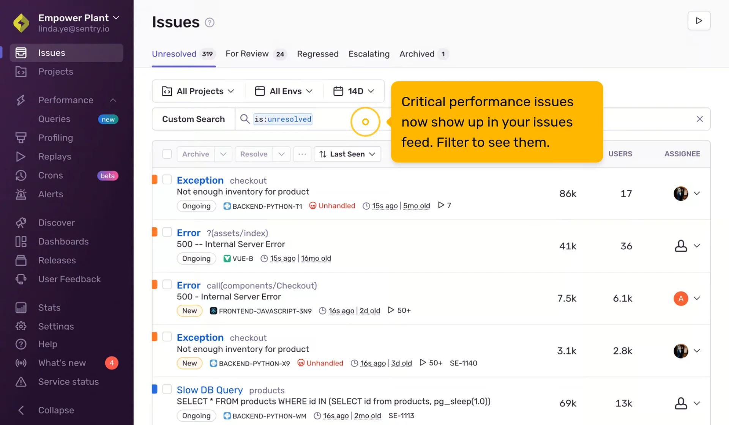Click unassigned user icon on VUE-B row
729x425 pixels.
coord(681,246)
